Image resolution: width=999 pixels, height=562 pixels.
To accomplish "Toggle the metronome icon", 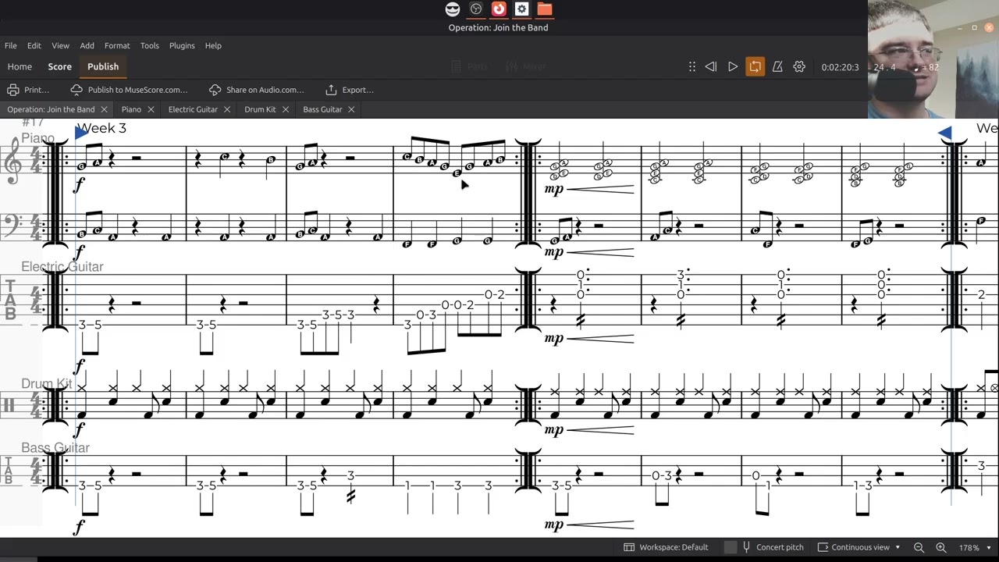I will 777,67.
